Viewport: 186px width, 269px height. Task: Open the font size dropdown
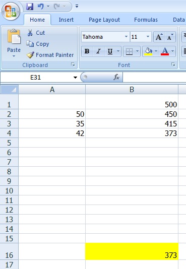point(148,37)
